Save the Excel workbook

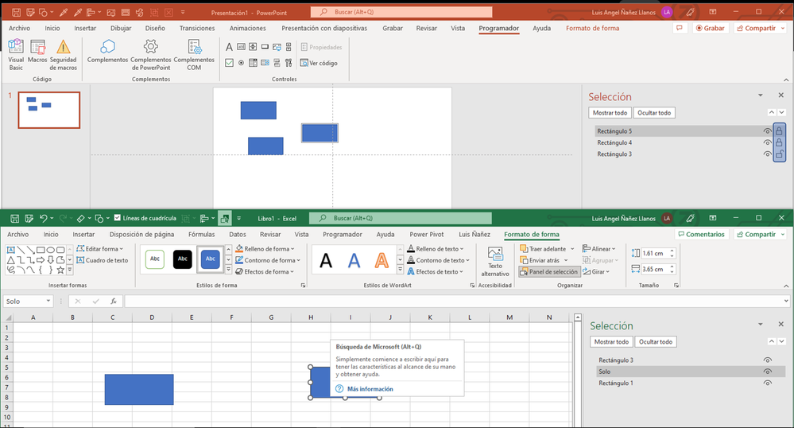(x=14, y=219)
